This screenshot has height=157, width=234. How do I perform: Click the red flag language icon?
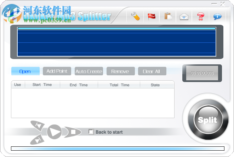click(151, 16)
